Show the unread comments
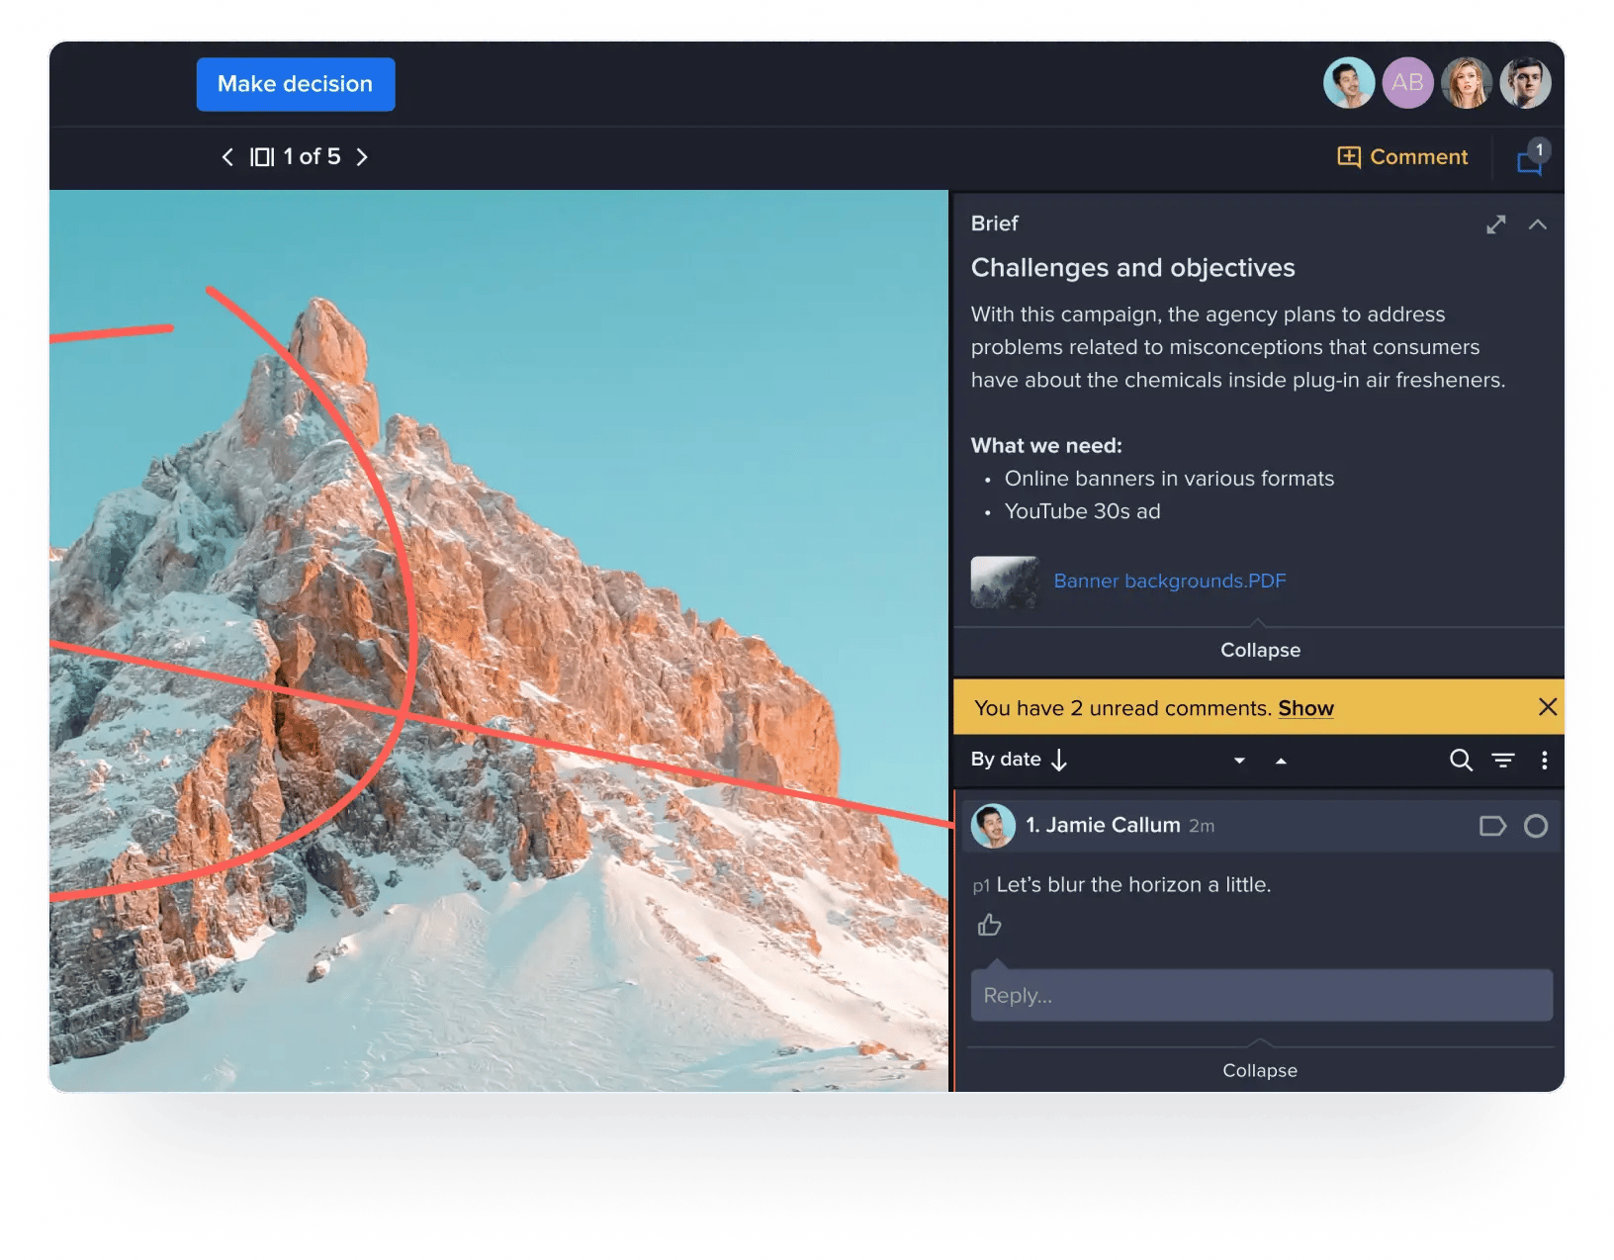1614x1260 pixels. [1305, 708]
